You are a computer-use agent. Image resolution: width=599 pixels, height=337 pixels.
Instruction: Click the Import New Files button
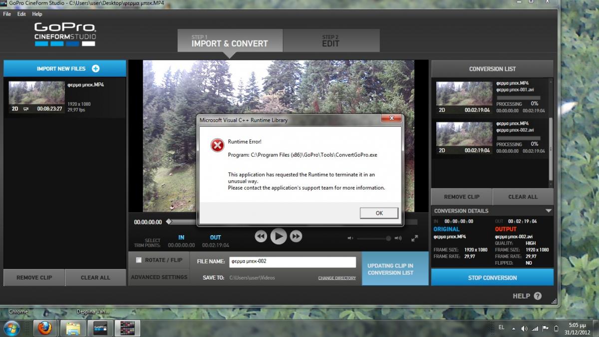[x=65, y=69]
